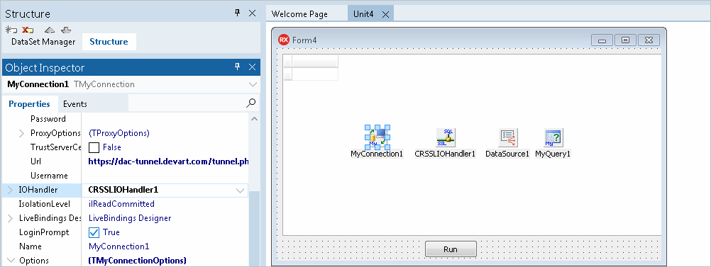The image size is (711, 267).
Task: Click the Object Inspector vertical scrollbar thumb
Action: point(254,229)
